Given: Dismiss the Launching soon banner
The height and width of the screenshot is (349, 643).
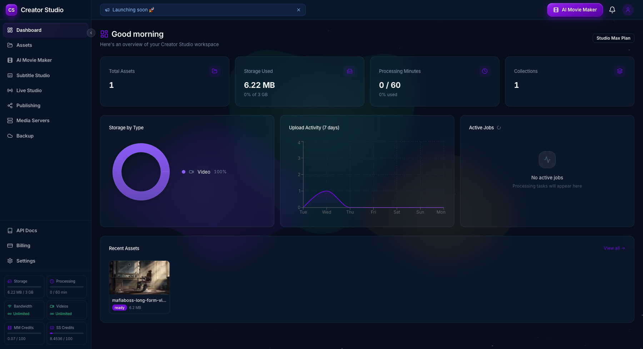Looking at the screenshot, I should click(299, 10).
